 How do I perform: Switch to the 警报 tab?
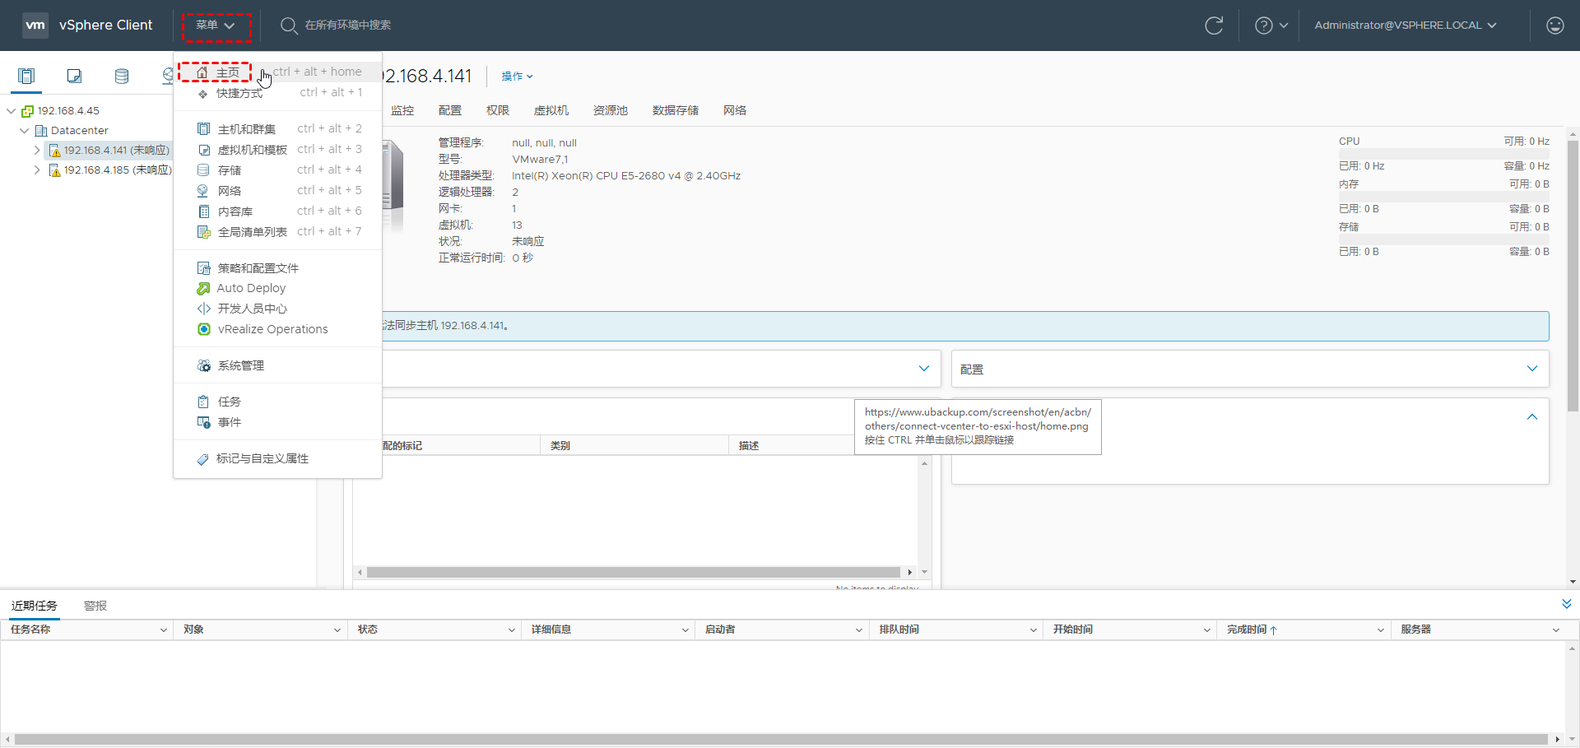pos(95,606)
